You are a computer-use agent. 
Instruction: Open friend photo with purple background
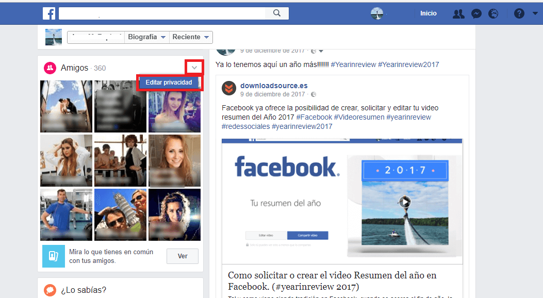[x=174, y=111]
